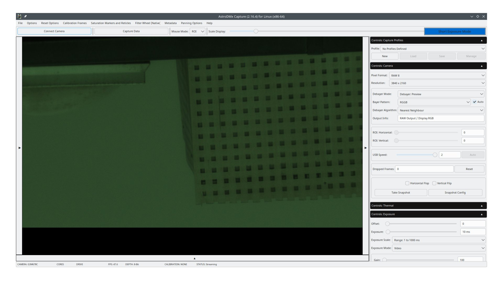This screenshot has height=286, width=503.
Task: Expand the Controls: Thermal panel arrow
Action: tap(482, 206)
